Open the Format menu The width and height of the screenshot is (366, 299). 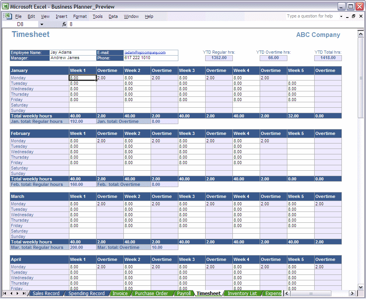pyautogui.click(x=80, y=16)
